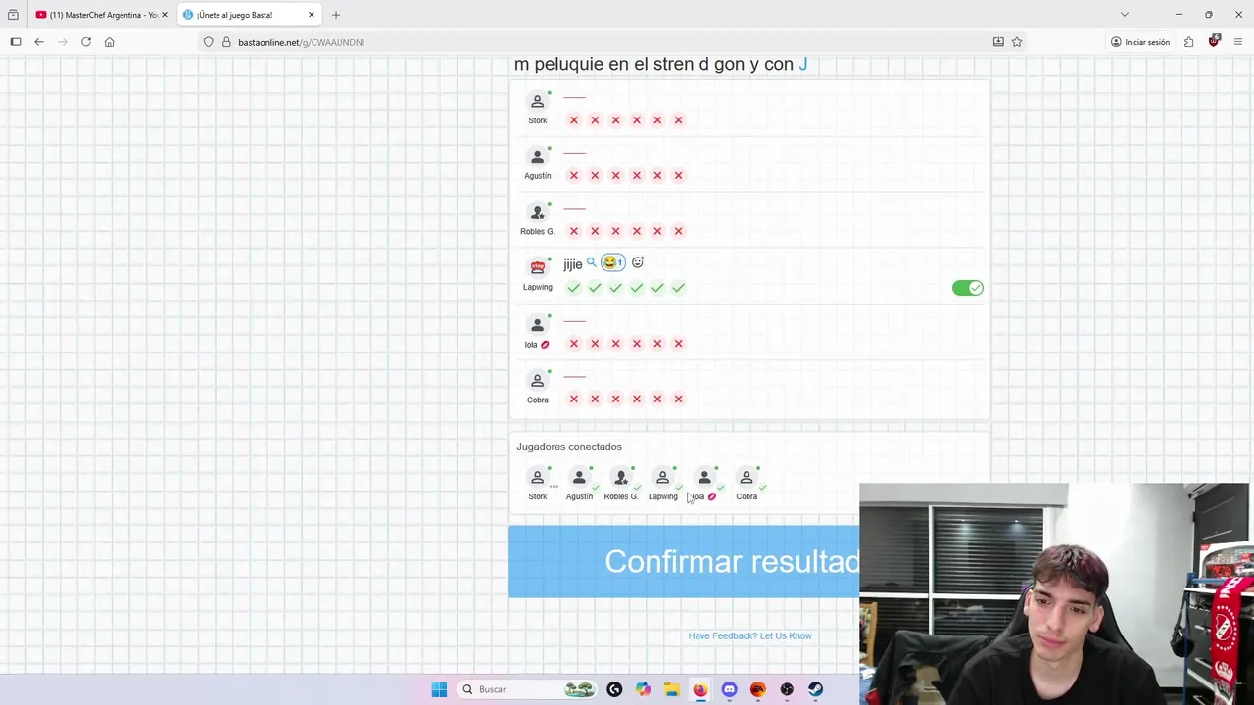
Task: Open the Firefox hamburger application menu
Action: click(x=1238, y=42)
